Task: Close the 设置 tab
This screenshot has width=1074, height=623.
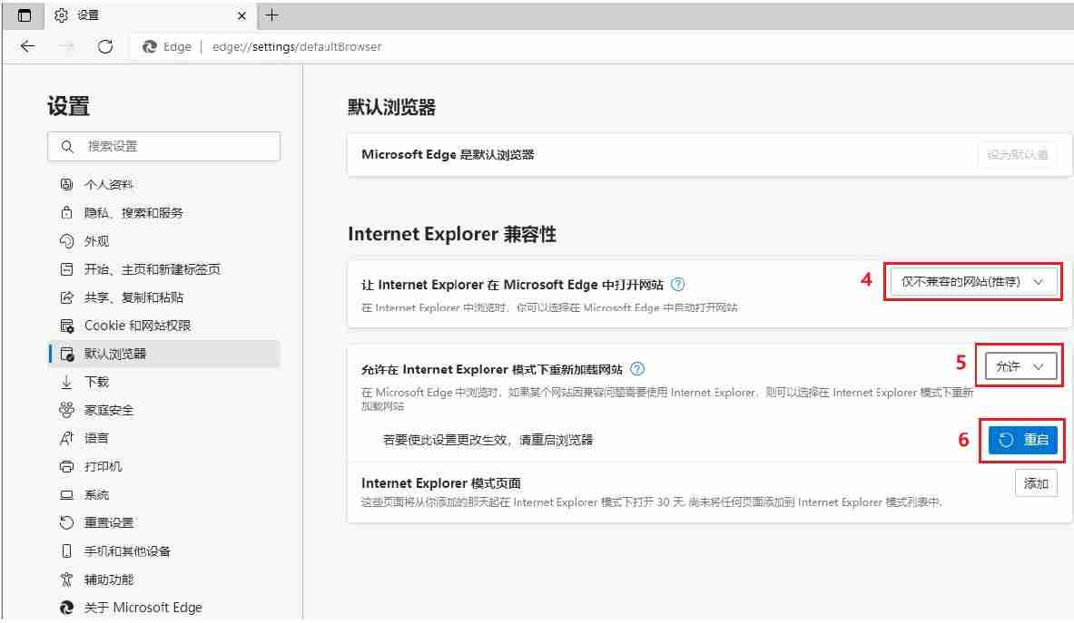Action: pyautogui.click(x=241, y=15)
